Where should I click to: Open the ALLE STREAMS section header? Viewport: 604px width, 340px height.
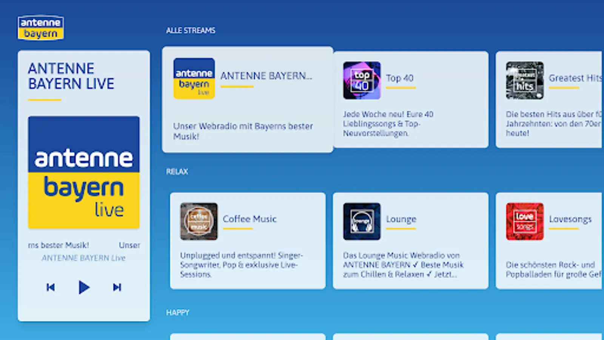click(190, 31)
